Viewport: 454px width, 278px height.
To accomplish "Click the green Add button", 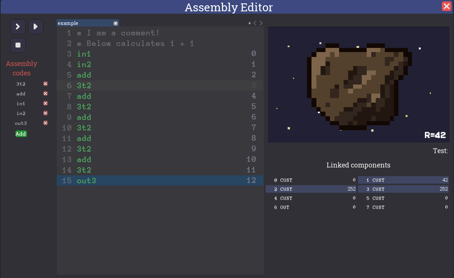I will tap(21, 134).
